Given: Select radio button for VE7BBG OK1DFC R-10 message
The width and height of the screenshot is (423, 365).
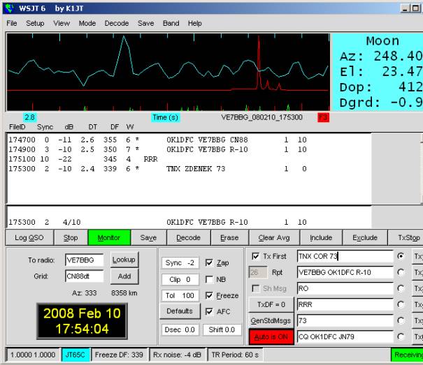Looking at the screenshot, I should [401, 273].
